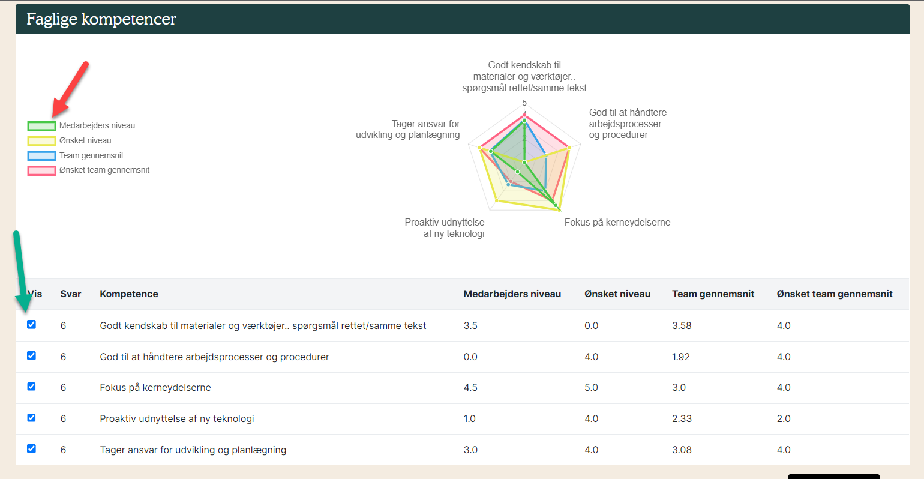The height and width of the screenshot is (479, 924).
Task: Click the radar chart label Tager ansvar for udvikling
Action: pos(408,130)
